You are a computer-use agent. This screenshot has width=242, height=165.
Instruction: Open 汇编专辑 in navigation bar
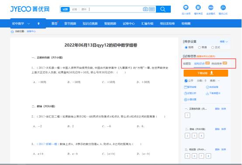click(x=147, y=24)
